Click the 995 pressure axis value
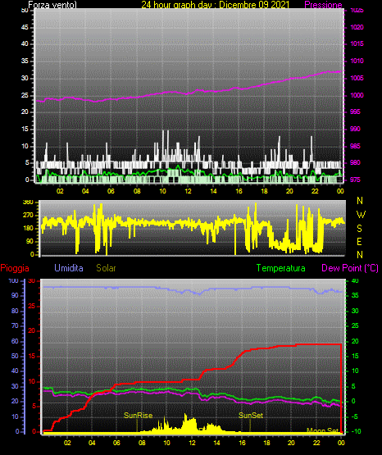Screen dimensions: 382x455 point(355,111)
